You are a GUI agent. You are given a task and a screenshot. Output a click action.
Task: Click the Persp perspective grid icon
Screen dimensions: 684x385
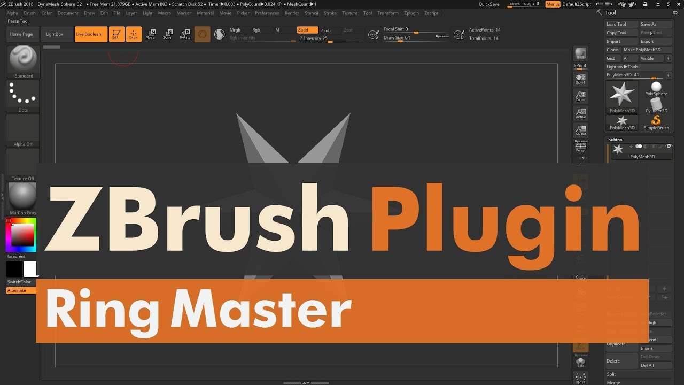click(x=580, y=147)
